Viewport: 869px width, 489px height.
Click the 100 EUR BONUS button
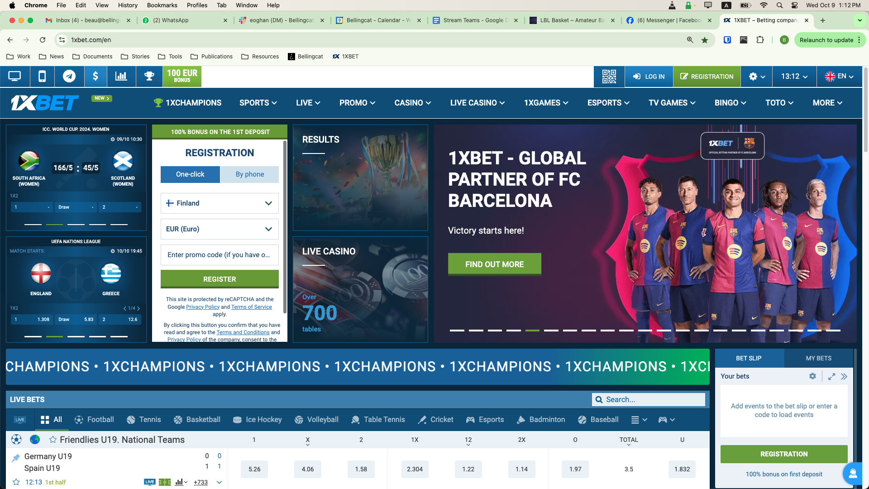point(182,77)
